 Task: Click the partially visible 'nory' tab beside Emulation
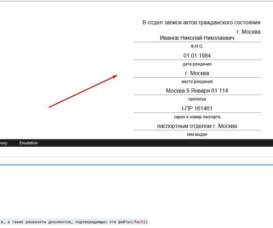(x=3, y=143)
